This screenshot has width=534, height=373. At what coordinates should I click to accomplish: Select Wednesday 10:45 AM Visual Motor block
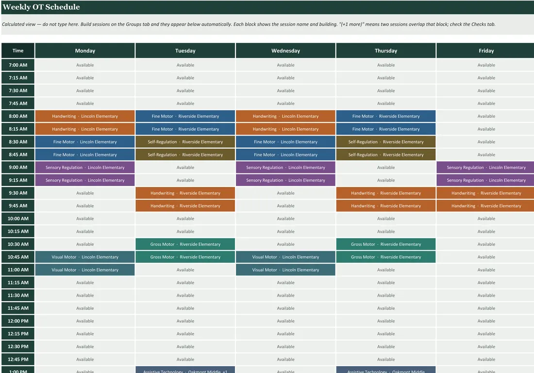click(x=285, y=257)
